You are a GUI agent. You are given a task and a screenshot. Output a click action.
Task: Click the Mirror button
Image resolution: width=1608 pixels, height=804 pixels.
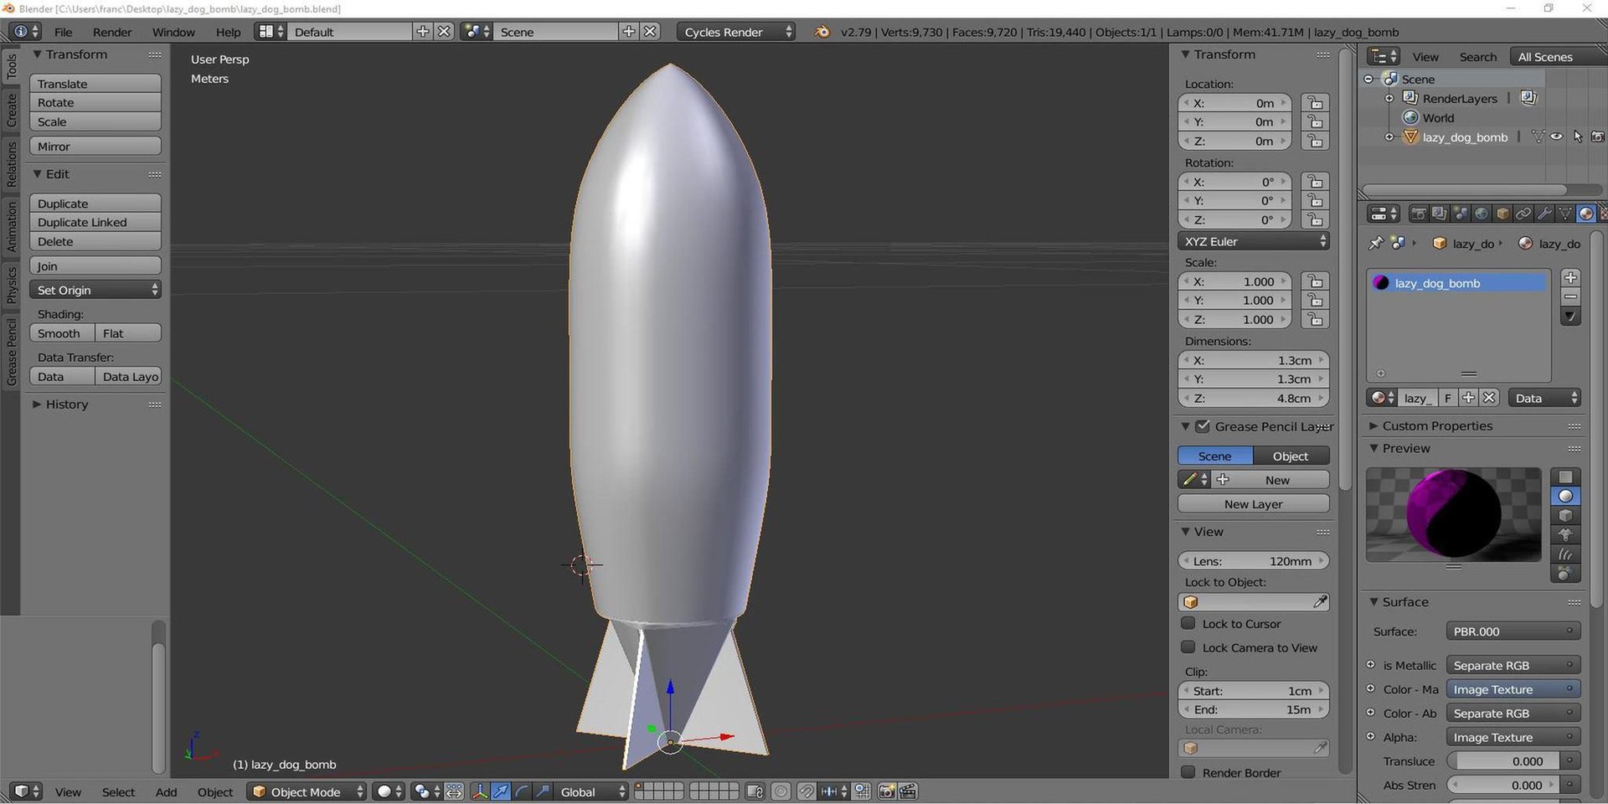(x=95, y=146)
